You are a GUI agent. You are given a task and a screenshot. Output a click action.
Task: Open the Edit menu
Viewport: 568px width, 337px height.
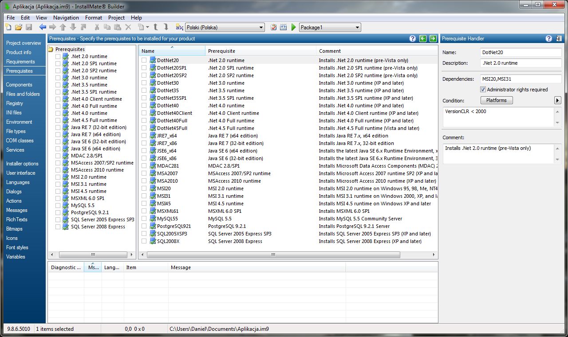25,18
